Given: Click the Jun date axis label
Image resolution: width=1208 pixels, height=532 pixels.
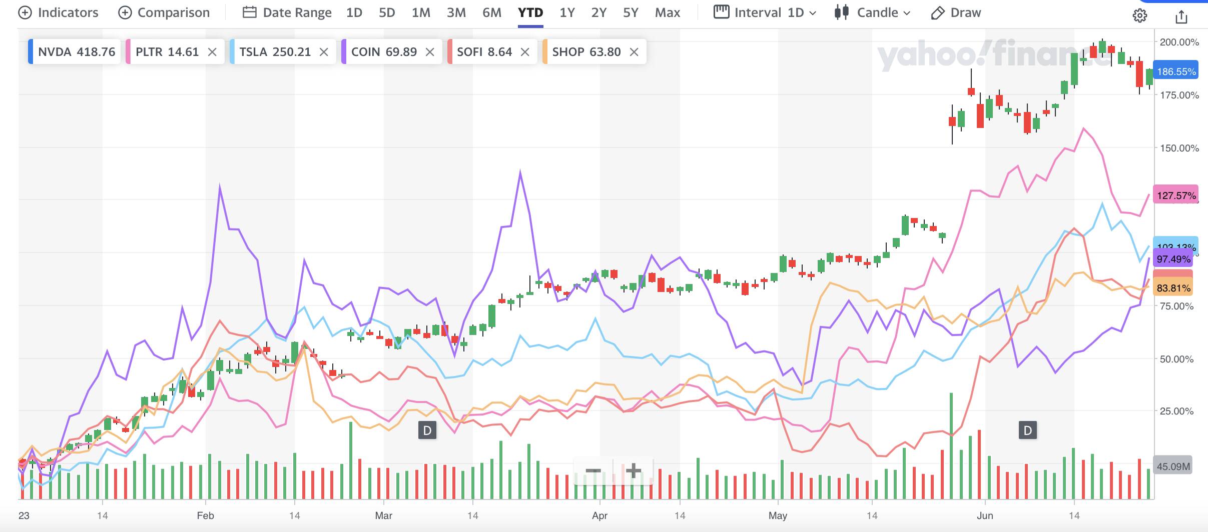Looking at the screenshot, I should click(x=985, y=515).
